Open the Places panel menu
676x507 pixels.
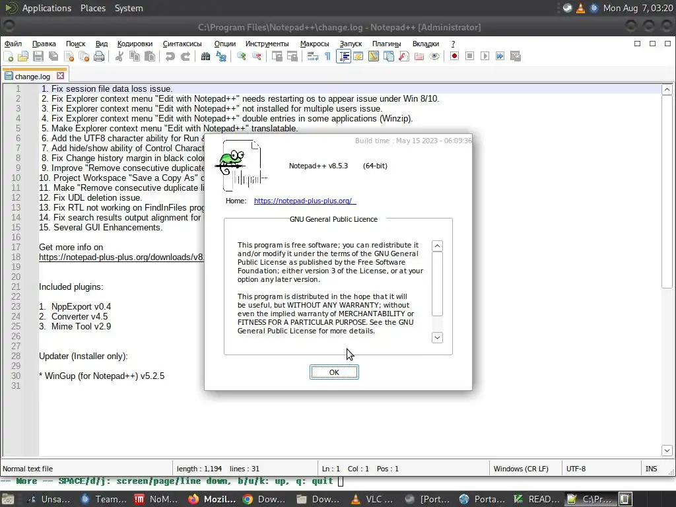pos(93,8)
